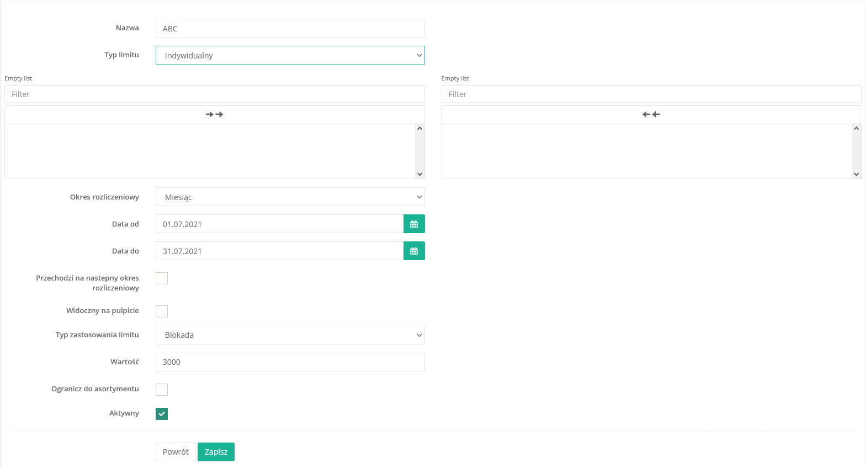Viewport: 865px width, 469px height.
Task: Toggle Widoczny na pulpicie checkbox
Action: click(x=162, y=311)
